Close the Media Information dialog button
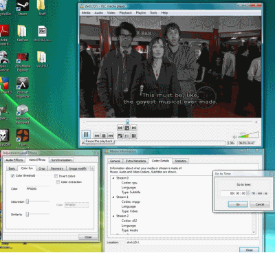 (250, 250)
